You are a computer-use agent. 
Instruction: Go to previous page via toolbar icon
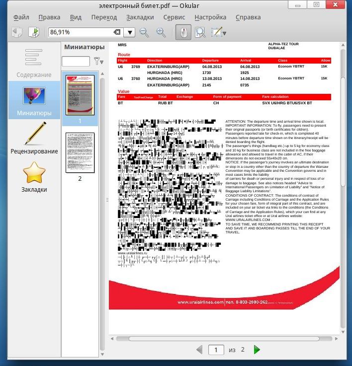click(x=17, y=32)
